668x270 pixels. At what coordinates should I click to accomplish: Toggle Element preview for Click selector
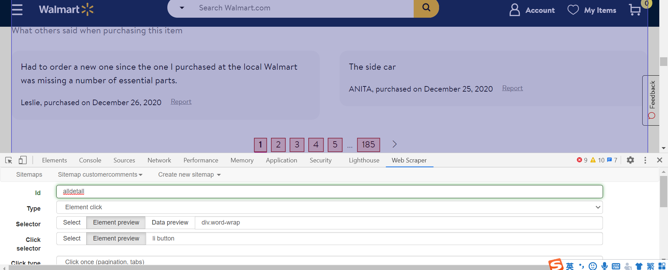pos(116,238)
